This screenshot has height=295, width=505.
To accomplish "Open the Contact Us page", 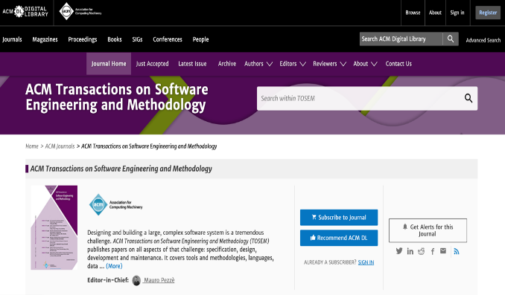I will tap(398, 64).
